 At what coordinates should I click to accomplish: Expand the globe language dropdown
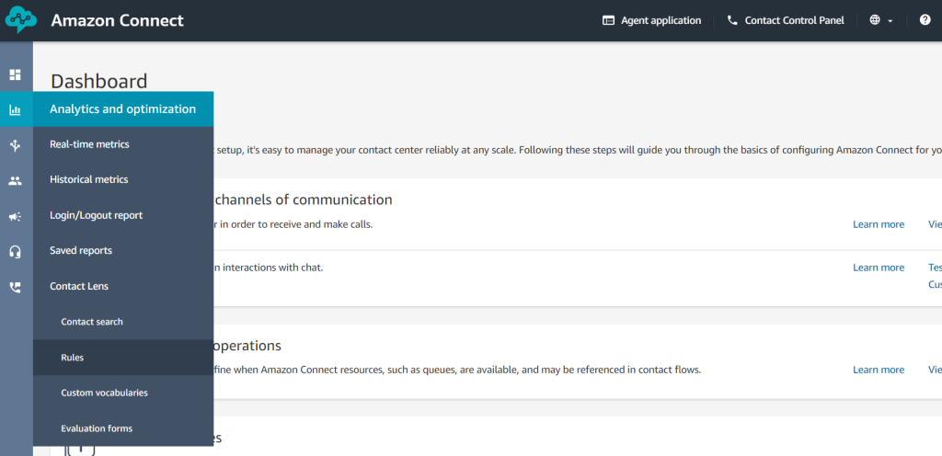click(881, 20)
